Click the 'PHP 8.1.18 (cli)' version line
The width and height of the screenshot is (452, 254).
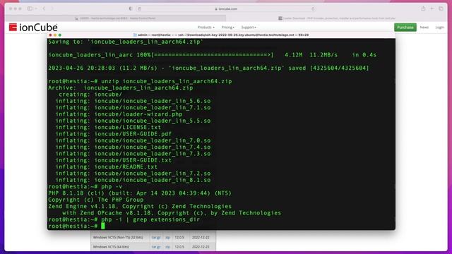coord(140,193)
